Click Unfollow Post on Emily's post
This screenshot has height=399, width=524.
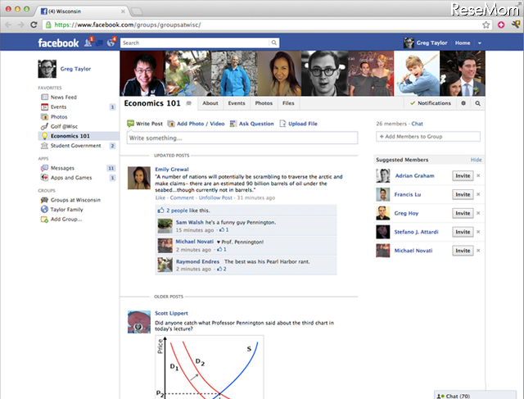215,197
